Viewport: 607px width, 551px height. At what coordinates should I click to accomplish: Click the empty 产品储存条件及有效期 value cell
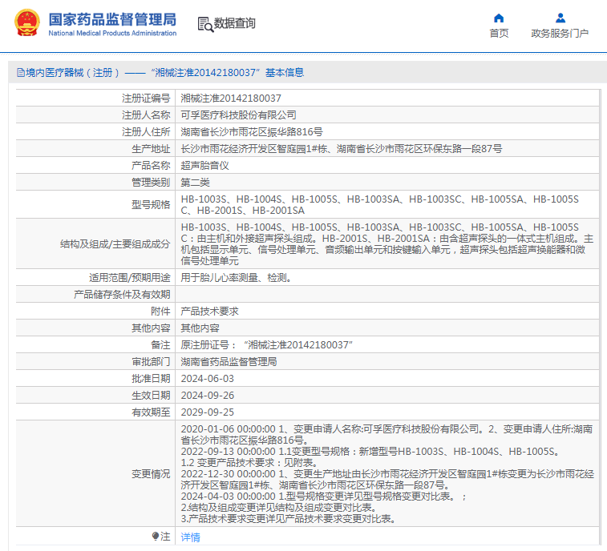coord(387,294)
